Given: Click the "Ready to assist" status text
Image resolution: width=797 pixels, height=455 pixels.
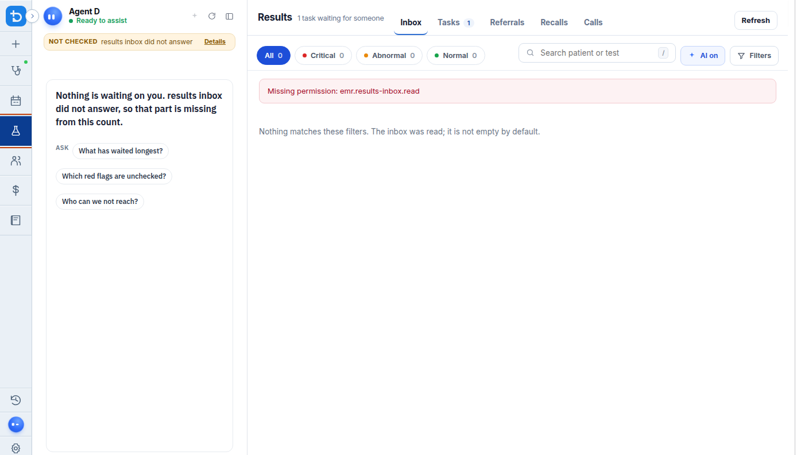Looking at the screenshot, I should [102, 21].
